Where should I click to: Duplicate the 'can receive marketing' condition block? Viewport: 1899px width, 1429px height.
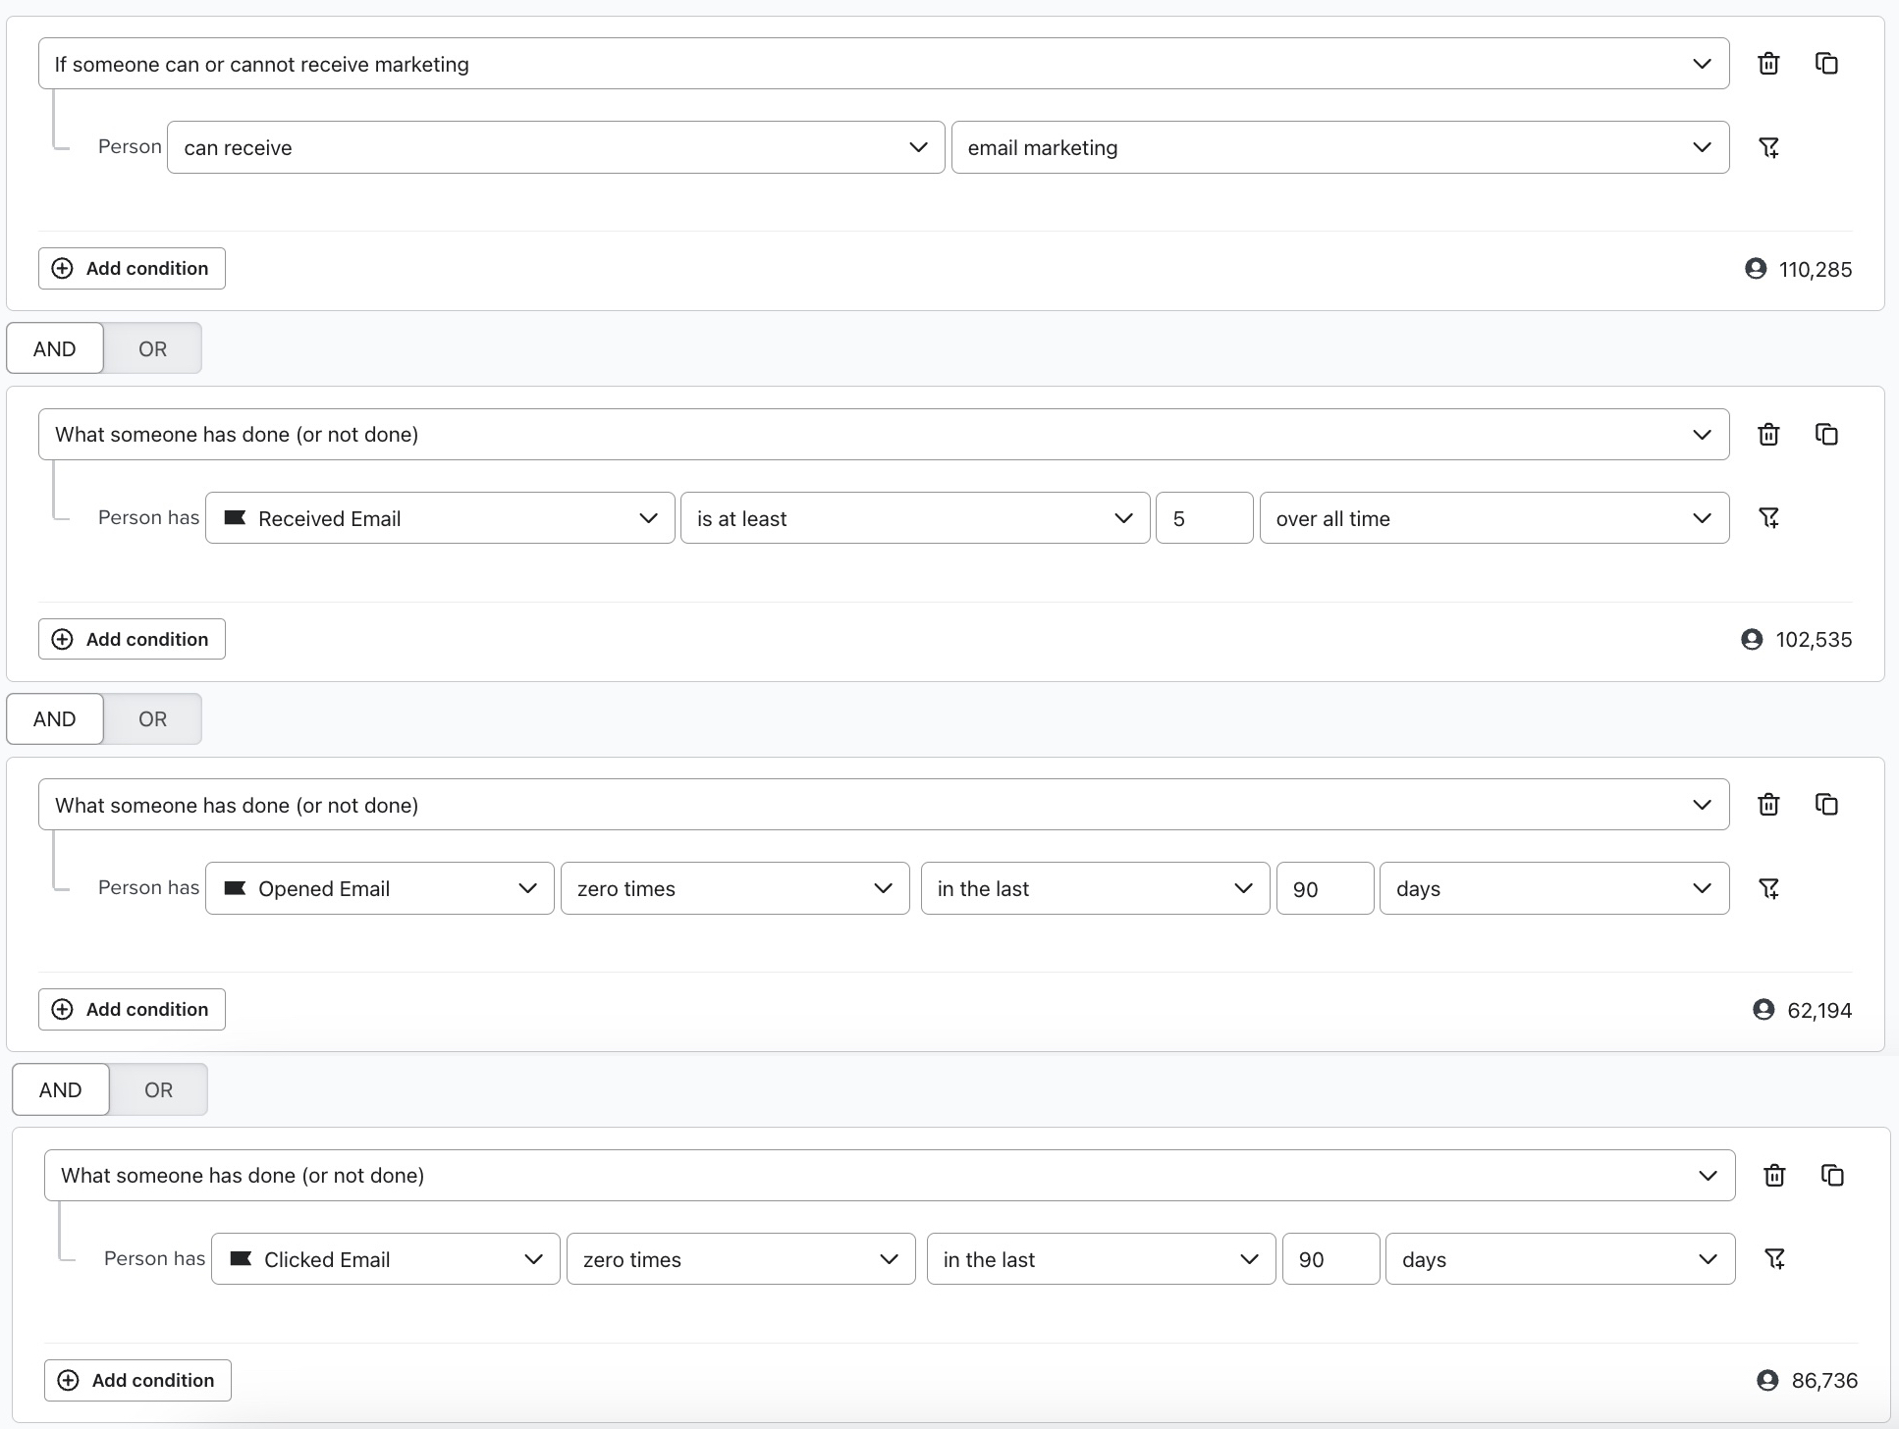click(x=1826, y=64)
